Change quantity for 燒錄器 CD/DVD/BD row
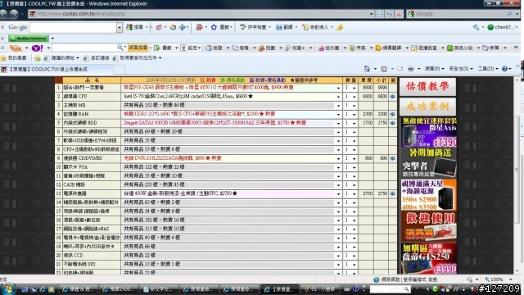Image resolution: width=524 pixels, height=295 pixels. click(x=350, y=158)
